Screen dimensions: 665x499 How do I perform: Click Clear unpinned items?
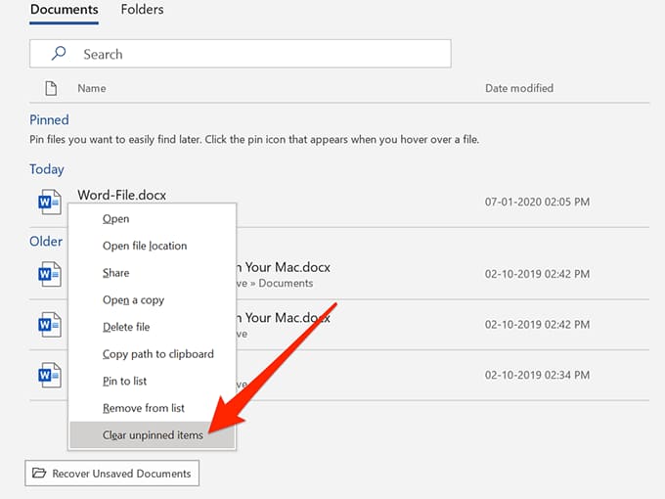click(153, 435)
